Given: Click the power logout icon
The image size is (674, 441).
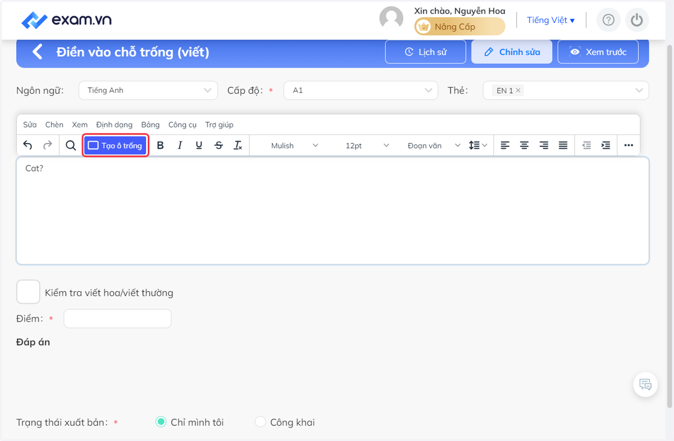Looking at the screenshot, I should [636, 20].
